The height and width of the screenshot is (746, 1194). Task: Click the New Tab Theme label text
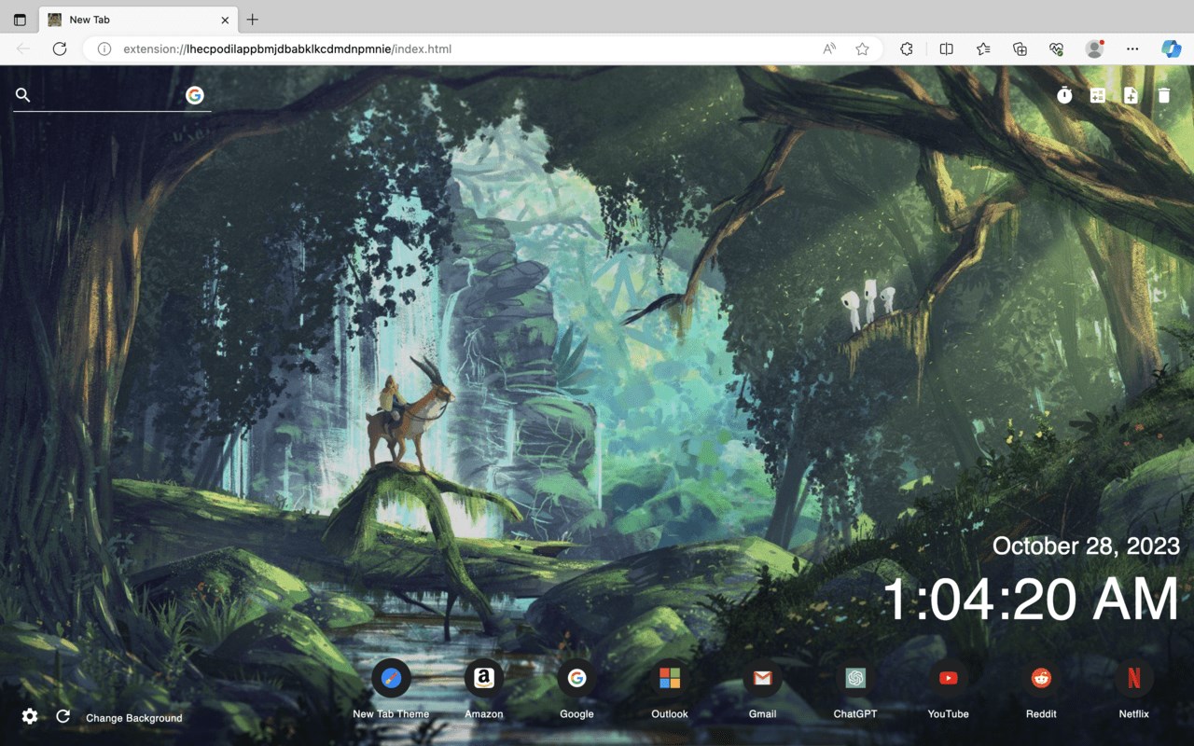point(391,714)
